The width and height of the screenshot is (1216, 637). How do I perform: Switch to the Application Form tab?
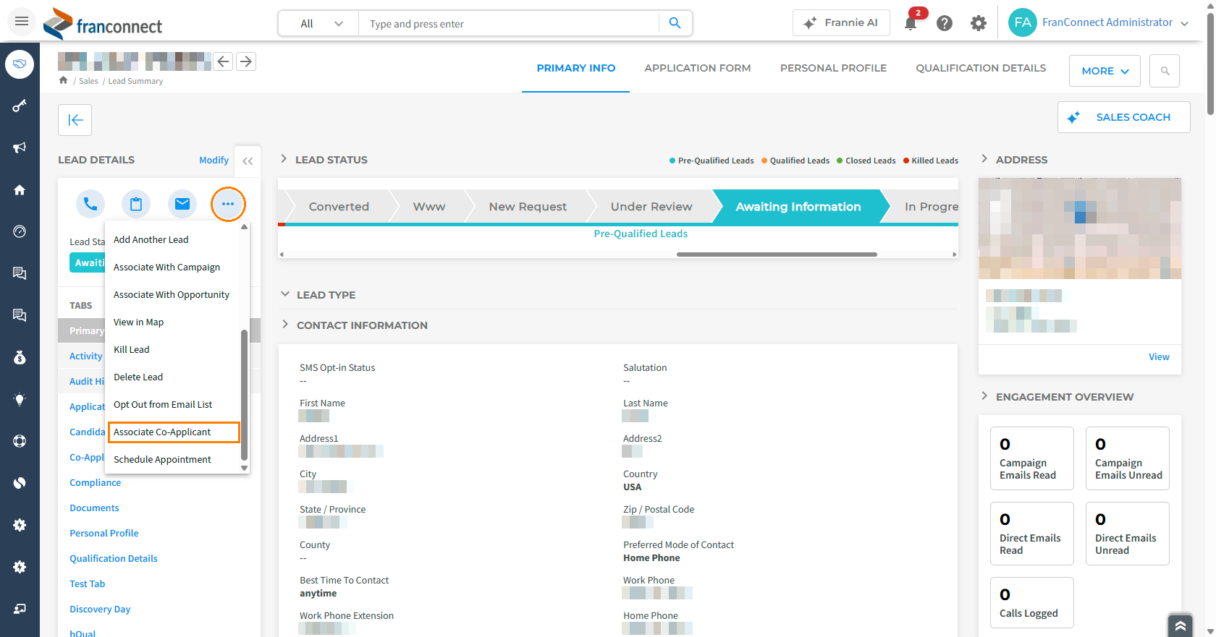pos(698,68)
